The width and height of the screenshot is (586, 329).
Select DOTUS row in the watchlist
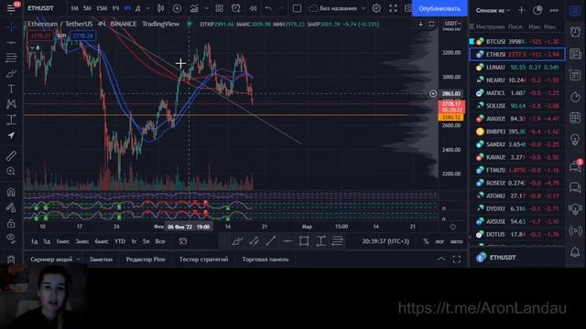point(516,234)
